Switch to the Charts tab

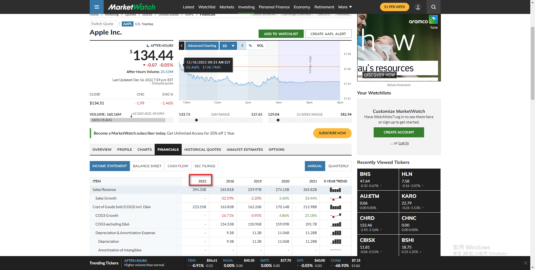[145, 150]
